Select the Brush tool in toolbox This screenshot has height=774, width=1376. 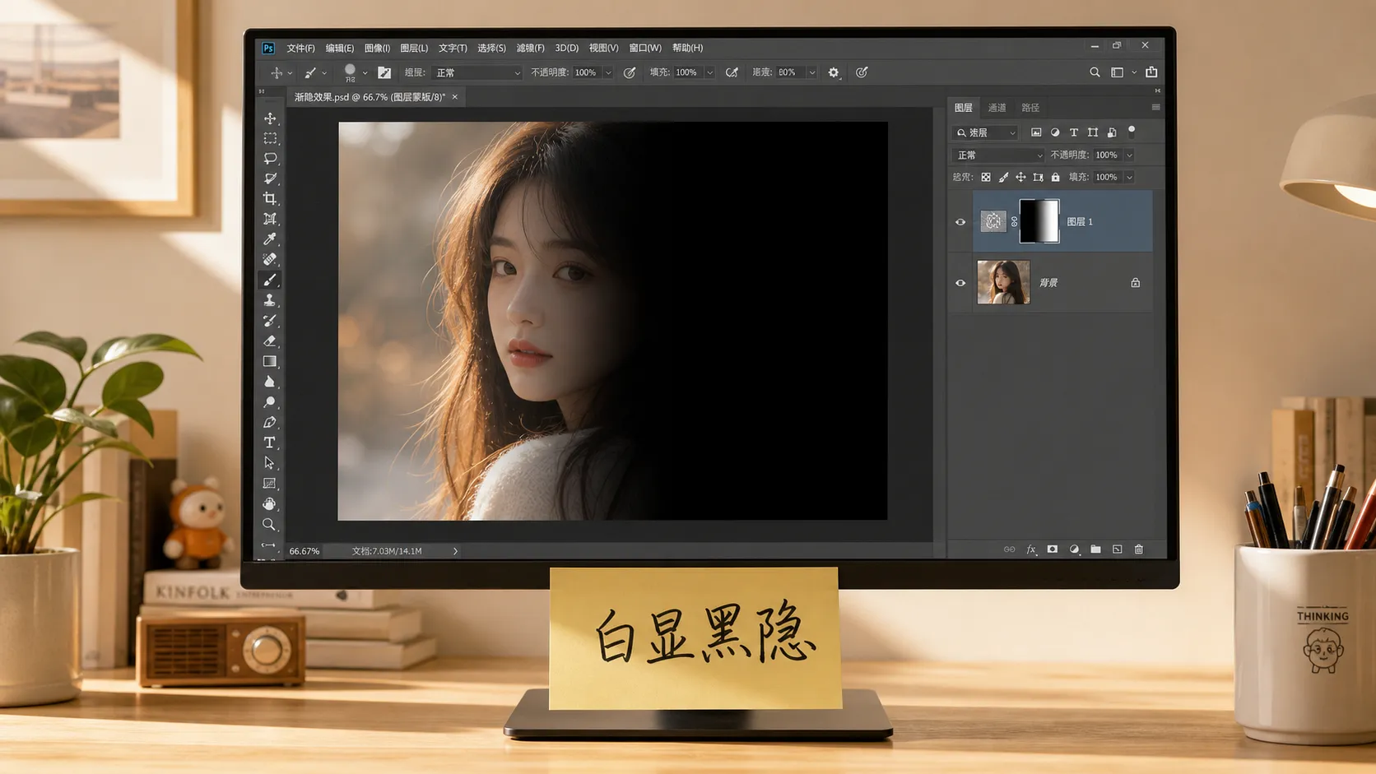270,280
